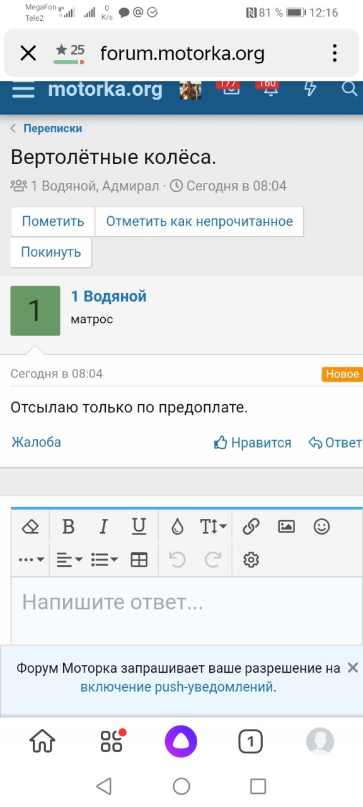Viewport: 363px width, 807px height.
Task: Tap the Android home circle button
Action: point(181,786)
